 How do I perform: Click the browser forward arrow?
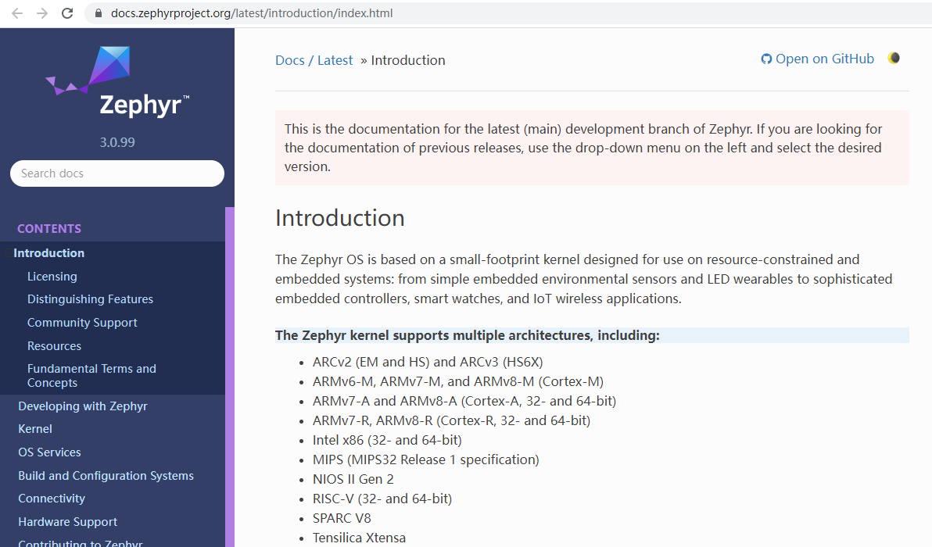pos(40,13)
